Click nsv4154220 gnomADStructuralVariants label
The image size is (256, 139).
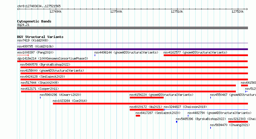161,95
